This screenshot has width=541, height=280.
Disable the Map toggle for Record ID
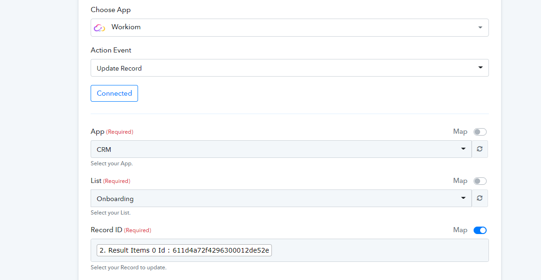point(480,230)
